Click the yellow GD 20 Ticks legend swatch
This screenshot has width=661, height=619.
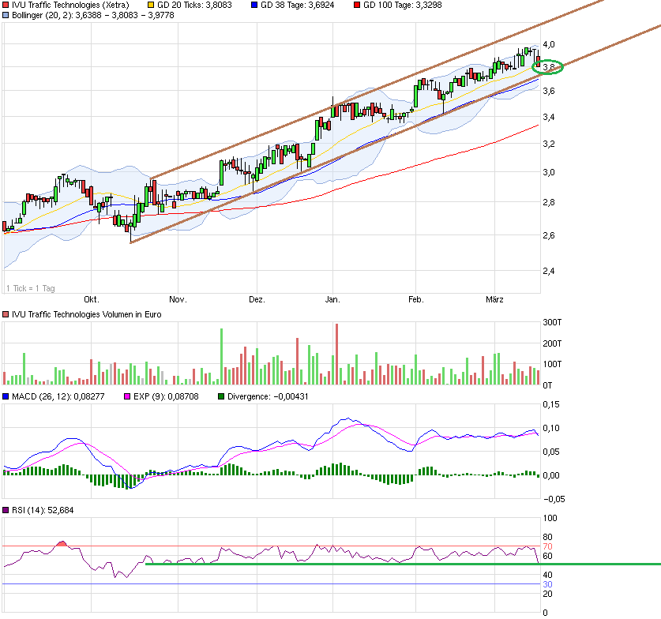click(x=151, y=6)
